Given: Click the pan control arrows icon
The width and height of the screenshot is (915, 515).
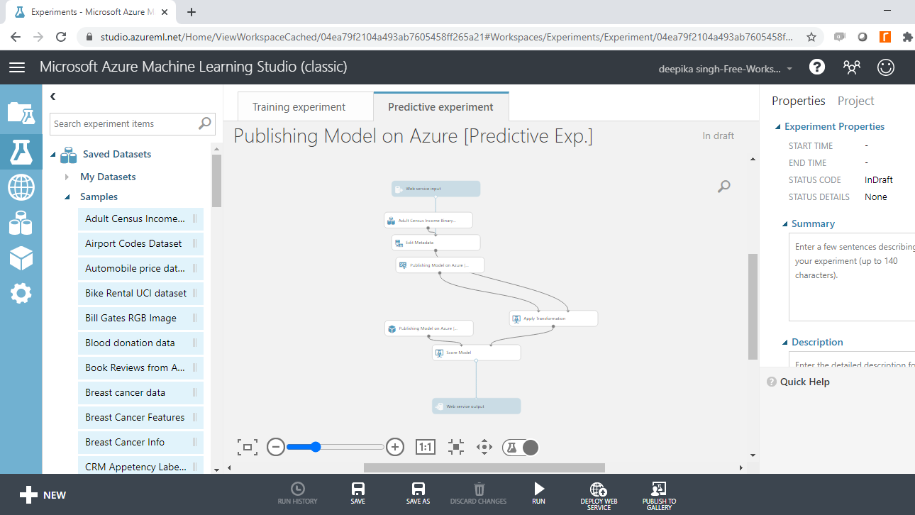Looking at the screenshot, I should tap(484, 447).
